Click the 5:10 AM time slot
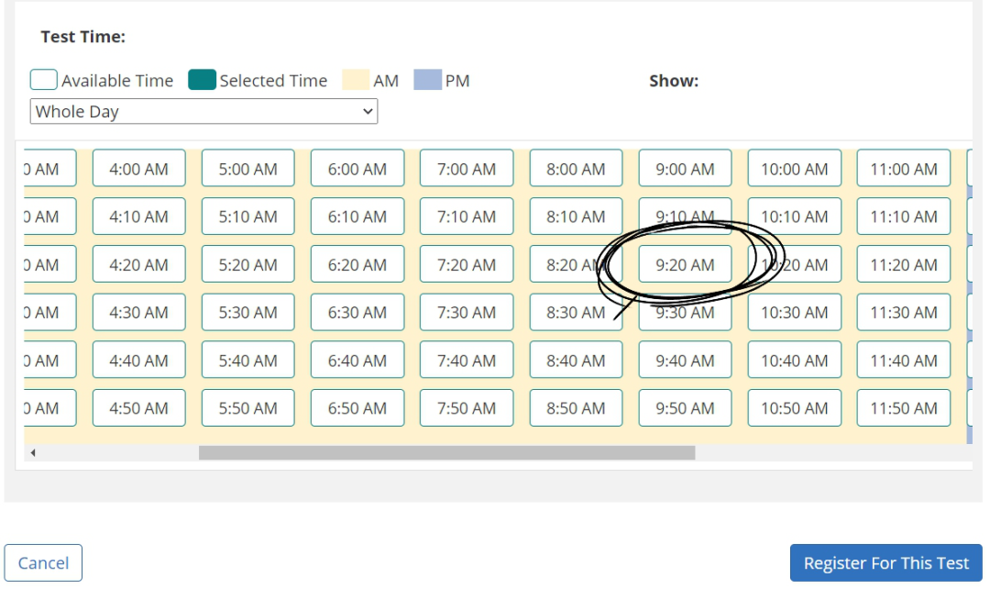The width and height of the screenshot is (990, 589). [247, 217]
